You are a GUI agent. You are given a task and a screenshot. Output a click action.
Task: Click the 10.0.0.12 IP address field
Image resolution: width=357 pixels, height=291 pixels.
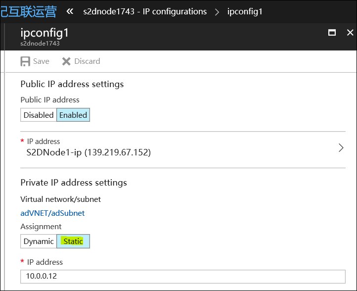pos(182,276)
